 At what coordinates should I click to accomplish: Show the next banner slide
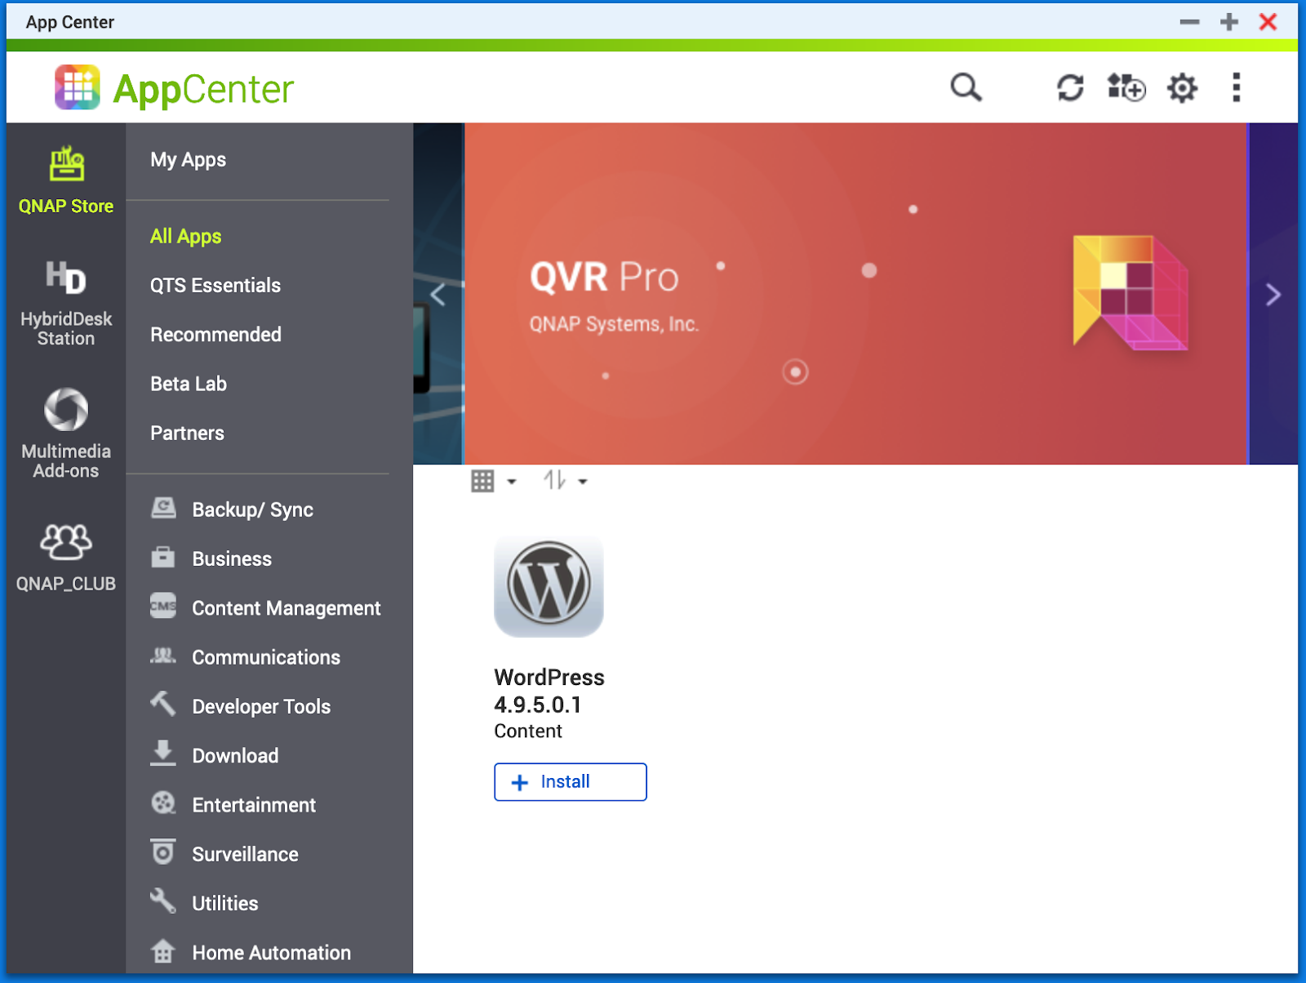click(1273, 295)
